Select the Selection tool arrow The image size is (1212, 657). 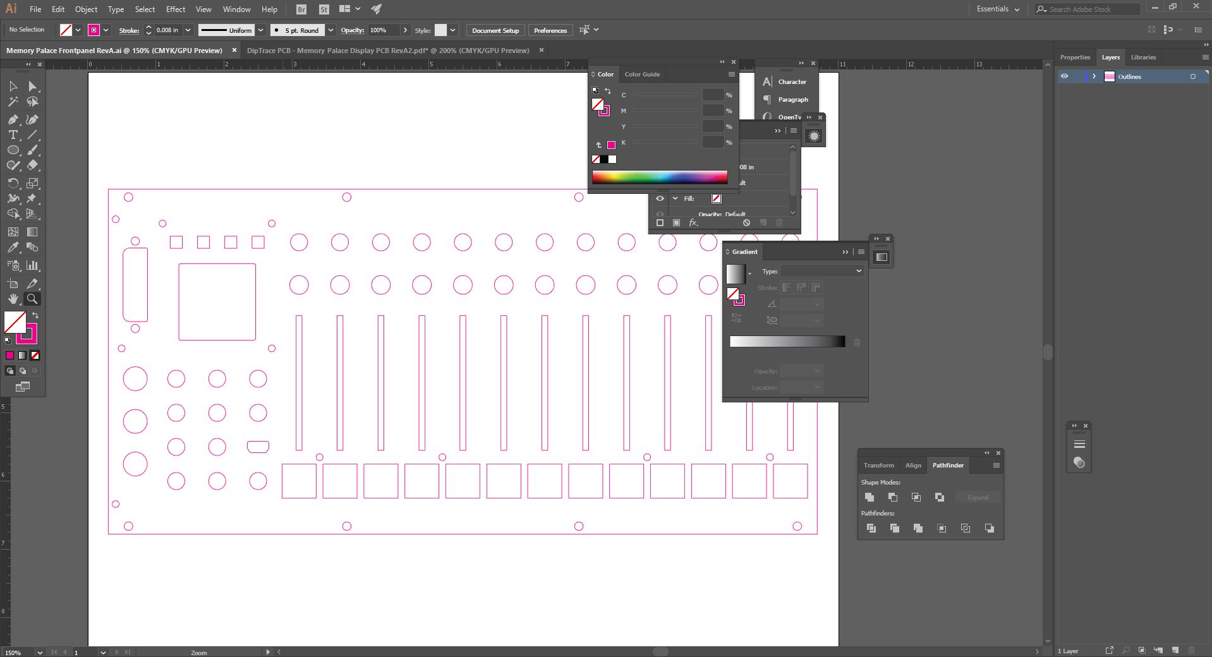coord(13,86)
